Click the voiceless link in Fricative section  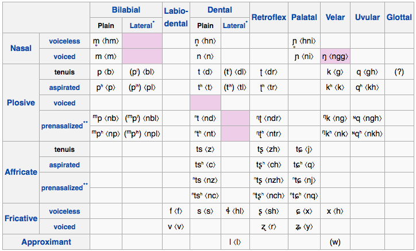[64, 211]
